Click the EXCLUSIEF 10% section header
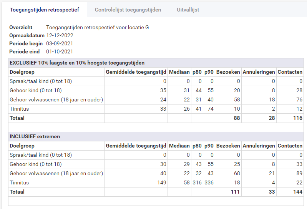 77,63
